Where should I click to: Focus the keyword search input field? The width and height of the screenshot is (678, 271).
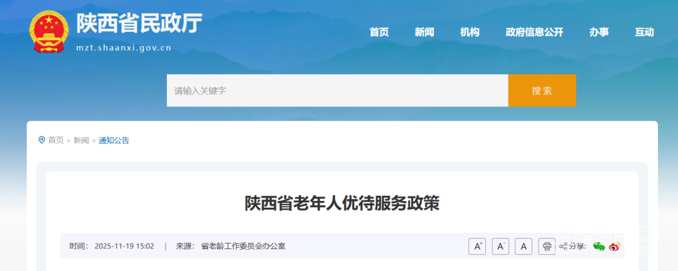(x=337, y=91)
